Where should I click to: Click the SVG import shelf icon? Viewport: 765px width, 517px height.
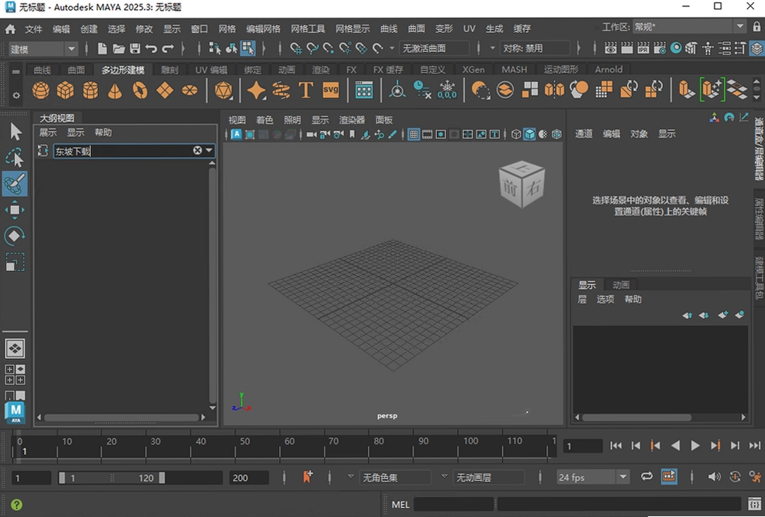331,90
